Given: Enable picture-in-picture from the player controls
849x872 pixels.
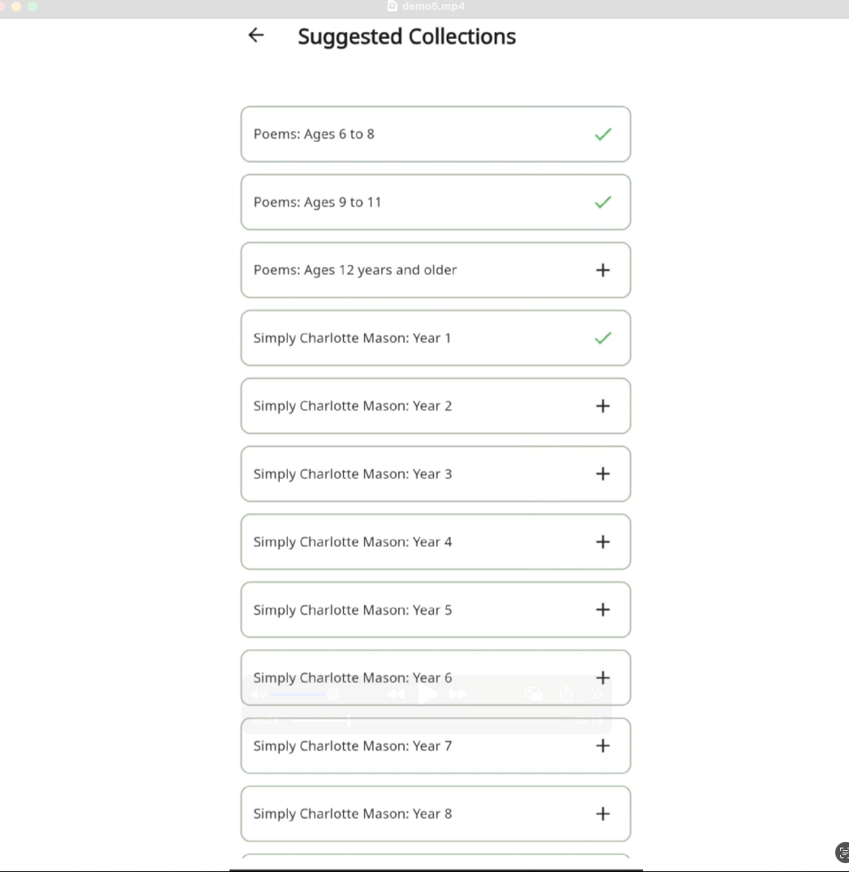Looking at the screenshot, I should pos(534,694).
